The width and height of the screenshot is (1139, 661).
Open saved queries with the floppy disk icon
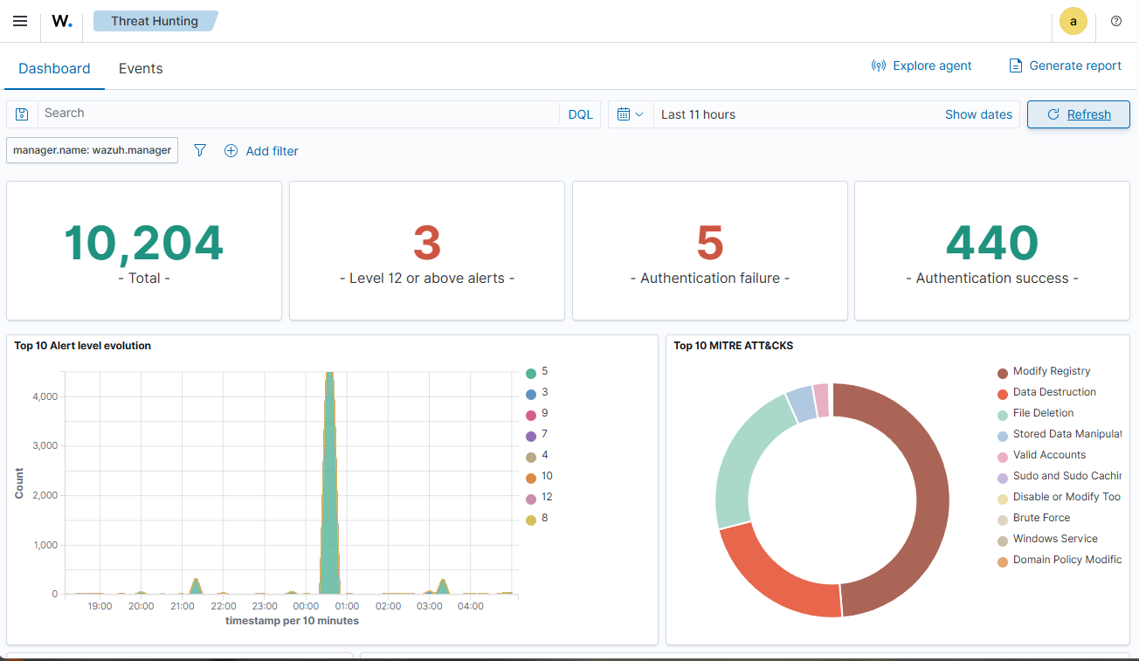click(21, 114)
